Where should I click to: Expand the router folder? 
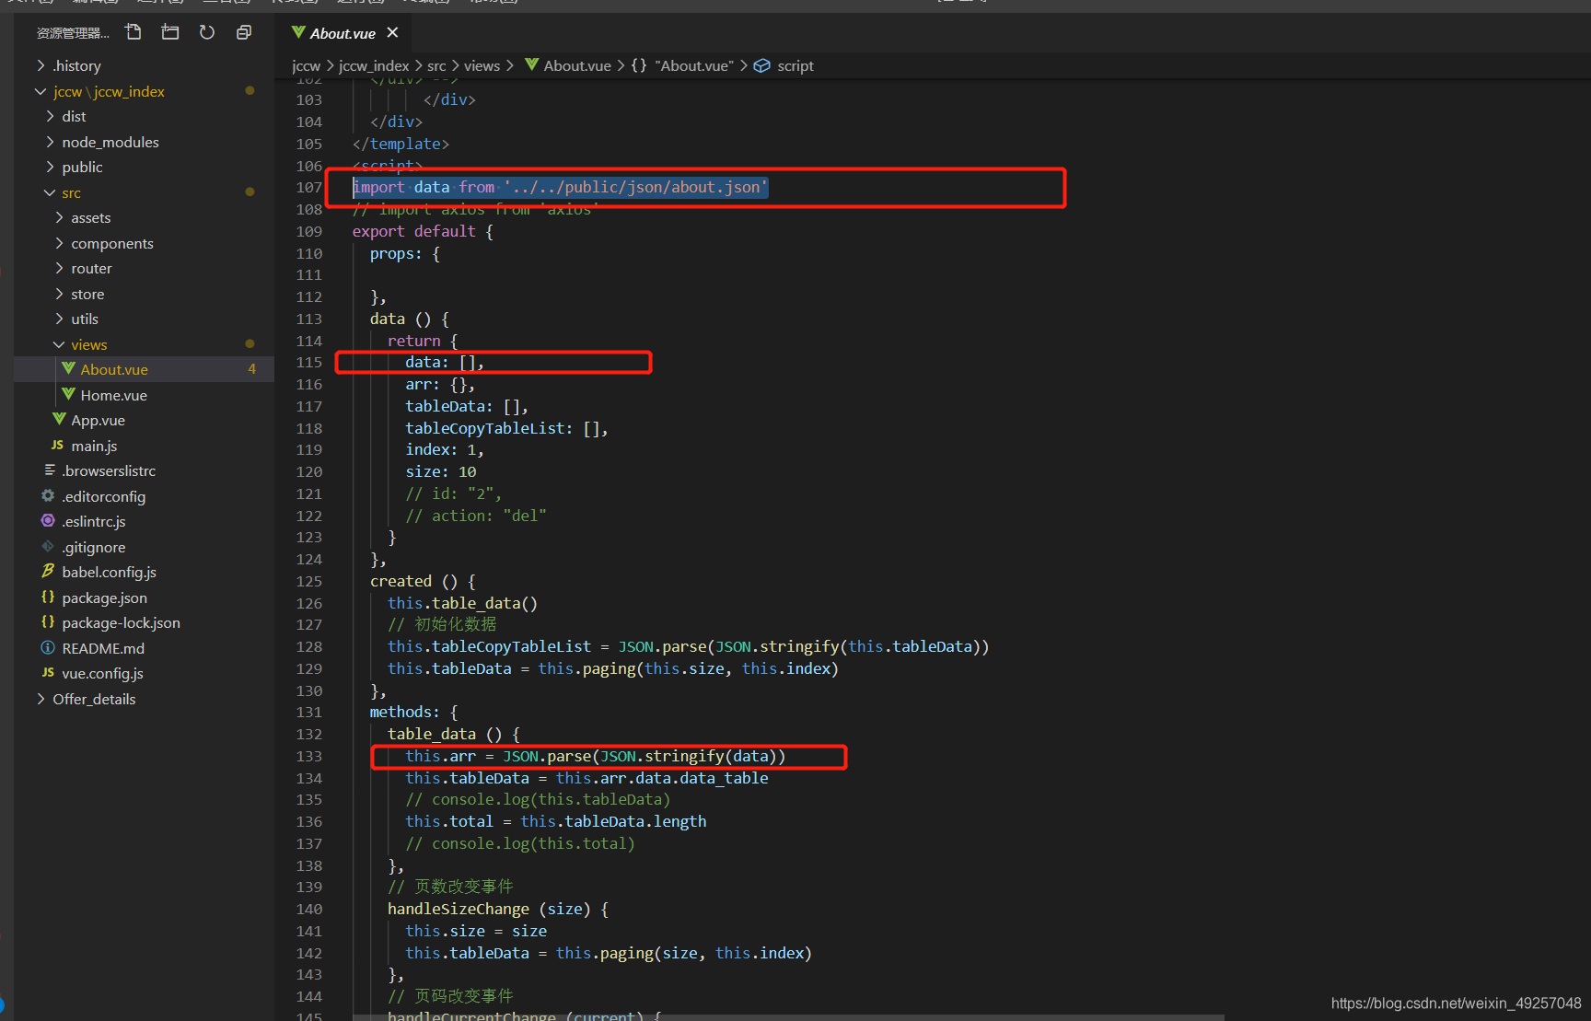click(59, 268)
